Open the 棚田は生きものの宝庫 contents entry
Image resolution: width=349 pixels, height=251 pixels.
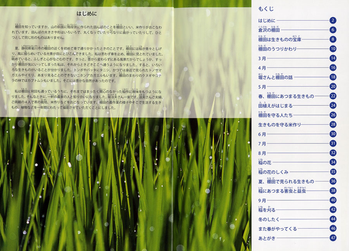point(280,40)
